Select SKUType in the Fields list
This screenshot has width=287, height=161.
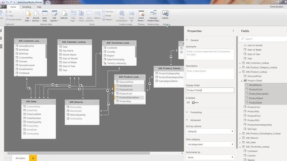tap(252, 129)
